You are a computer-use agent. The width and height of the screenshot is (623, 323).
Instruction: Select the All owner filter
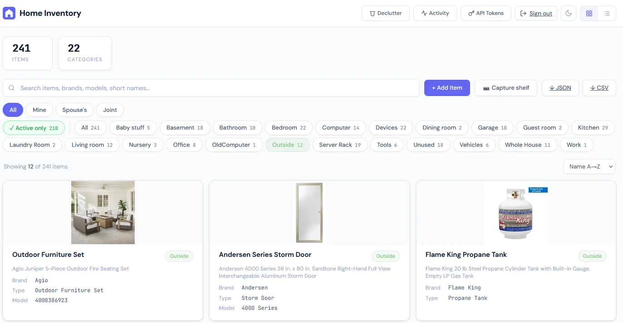point(13,110)
